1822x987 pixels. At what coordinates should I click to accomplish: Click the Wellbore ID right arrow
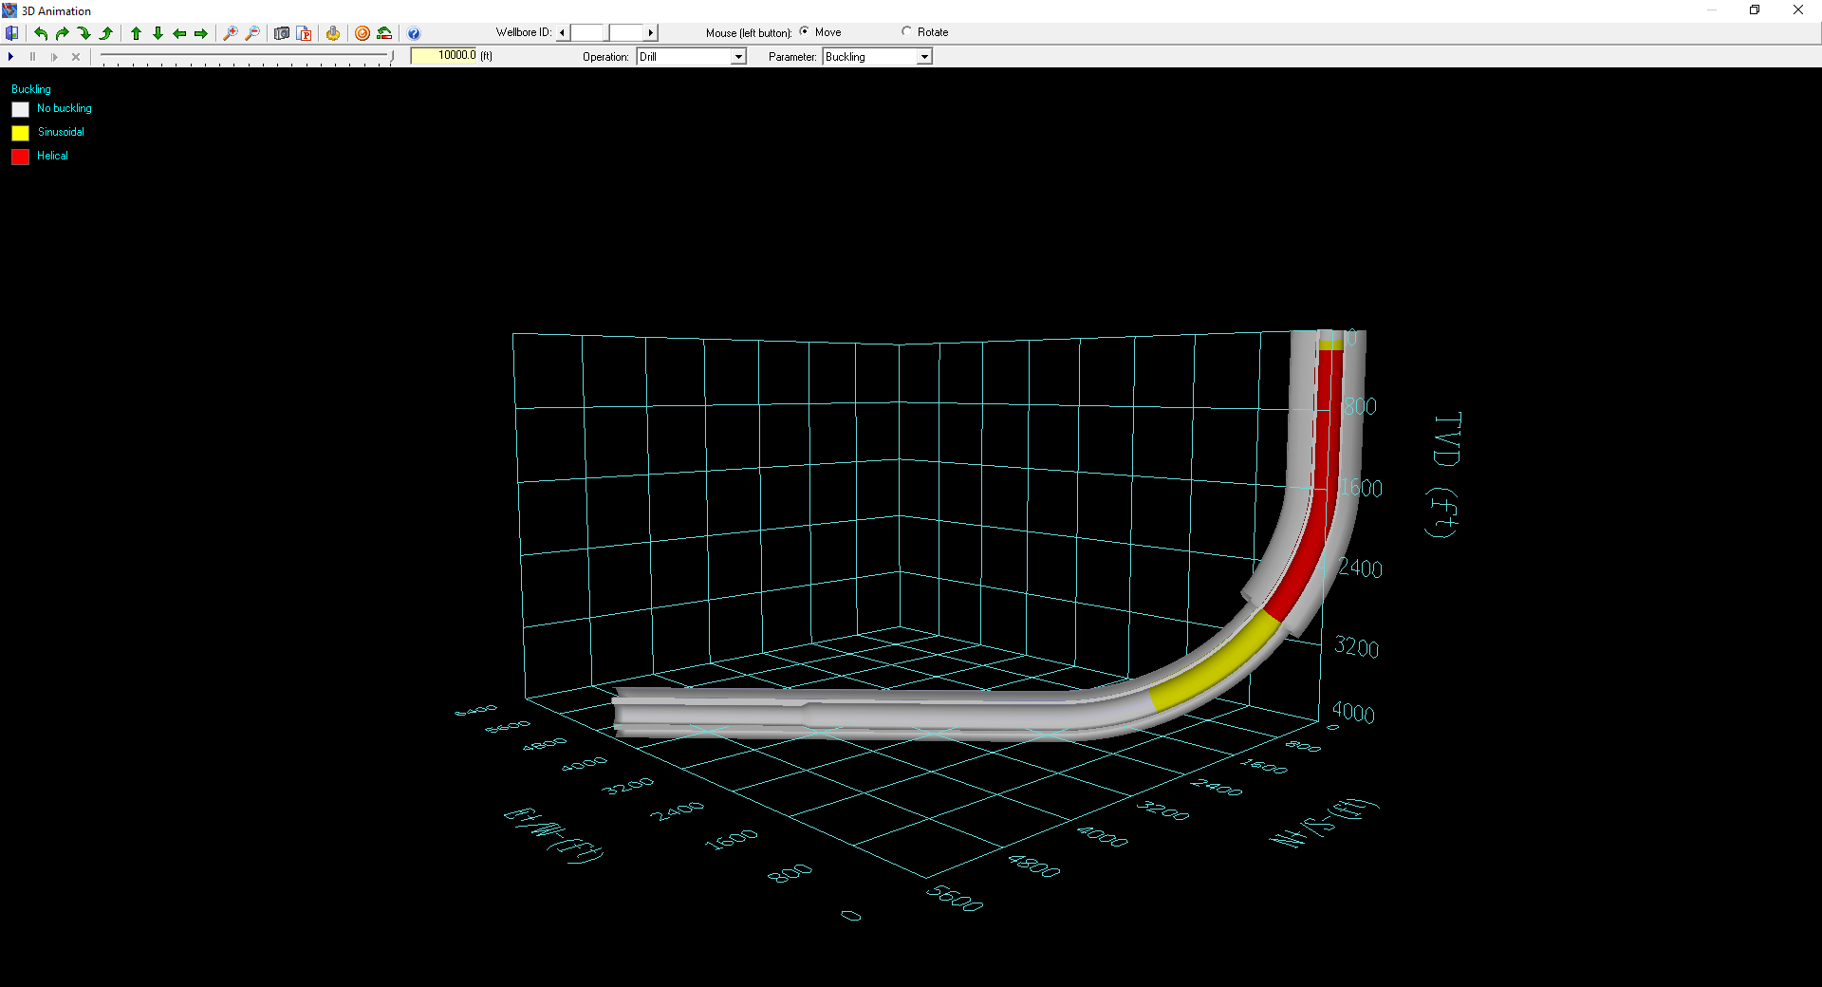pyautogui.click(x=651, y=33)
